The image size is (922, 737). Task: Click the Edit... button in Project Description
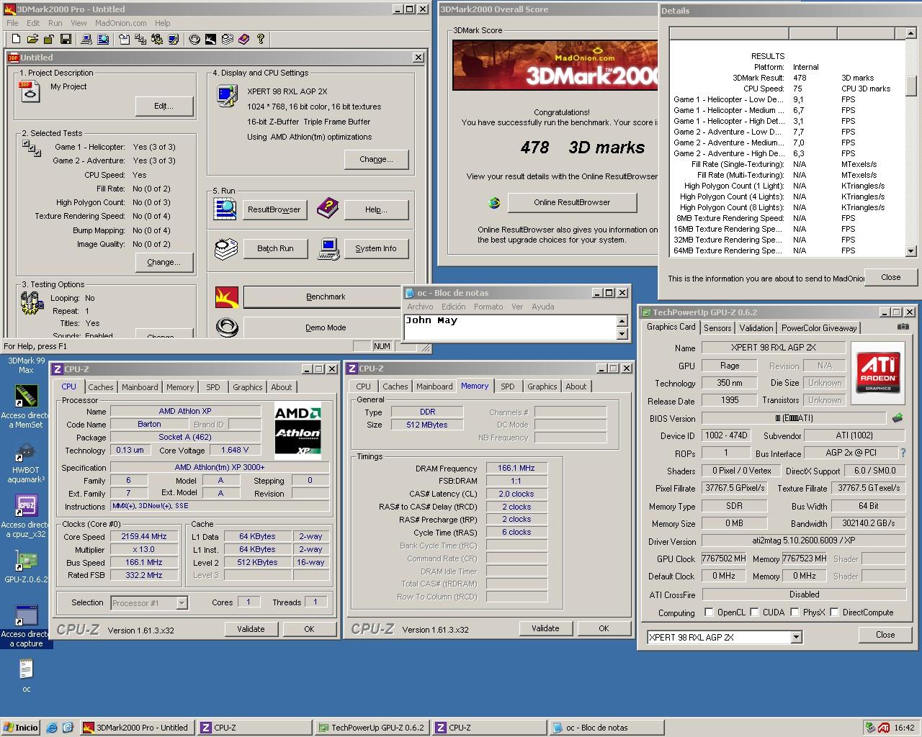point(164,106)
